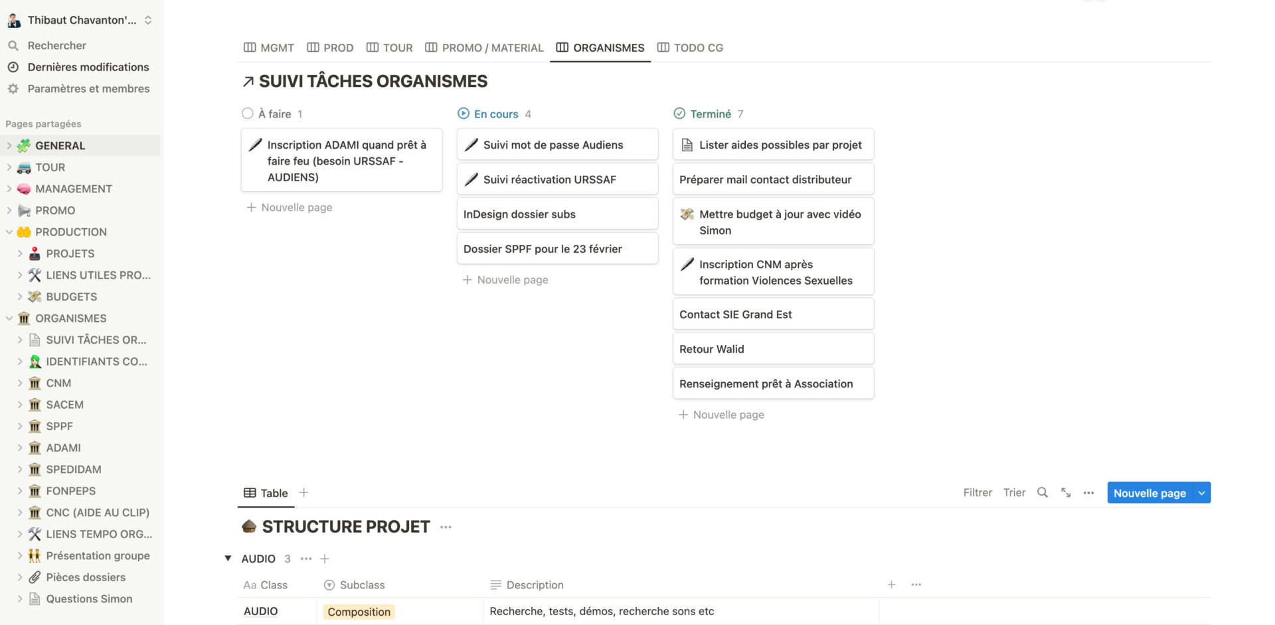Click the search magnifier icon in table toolbar

[x=1043, y=492]
